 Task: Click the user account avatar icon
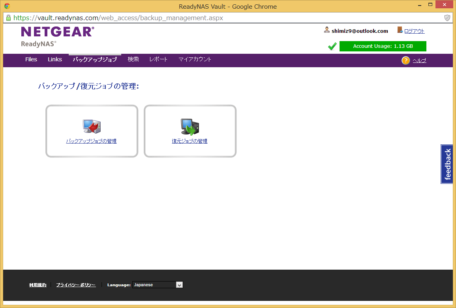pos(327,30)
